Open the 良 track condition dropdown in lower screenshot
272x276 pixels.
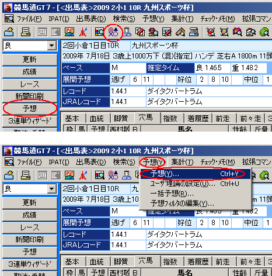click(51, 189)
